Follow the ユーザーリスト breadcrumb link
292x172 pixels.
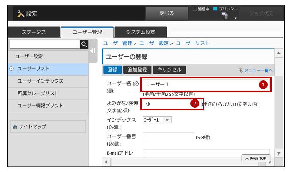193,43
